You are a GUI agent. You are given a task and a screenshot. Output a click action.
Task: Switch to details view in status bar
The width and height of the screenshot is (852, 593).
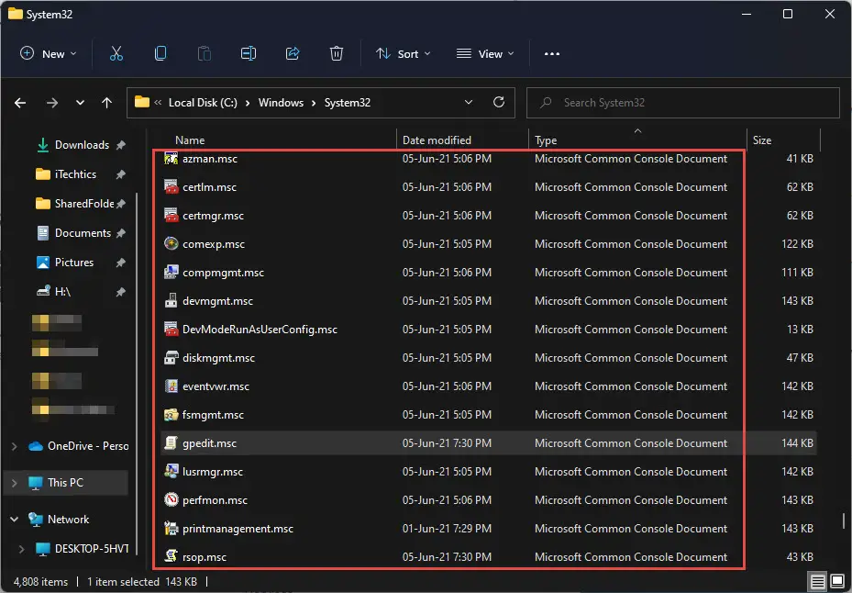point(818,582)
